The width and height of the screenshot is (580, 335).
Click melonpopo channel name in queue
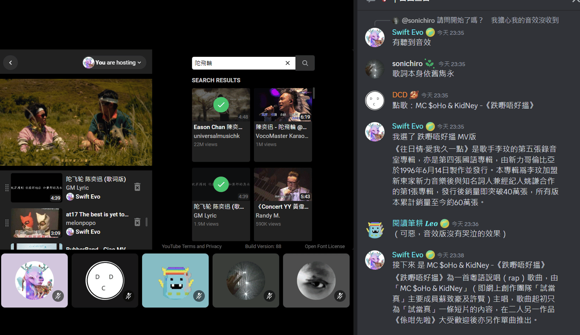pos(81,223)
